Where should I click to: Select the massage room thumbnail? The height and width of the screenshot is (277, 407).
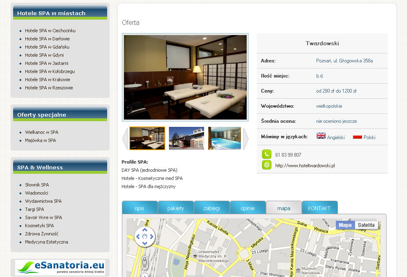click(x=147, y=138)
